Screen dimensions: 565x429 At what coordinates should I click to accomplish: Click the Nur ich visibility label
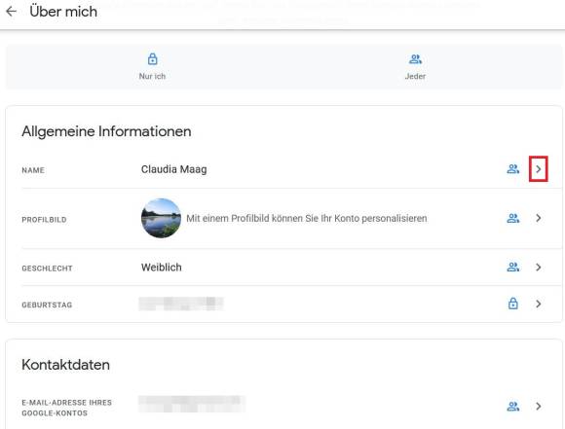pyautogui.click(x=152, y=76)
